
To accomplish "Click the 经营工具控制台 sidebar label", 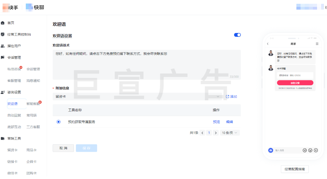I will (x=19, y=34).
